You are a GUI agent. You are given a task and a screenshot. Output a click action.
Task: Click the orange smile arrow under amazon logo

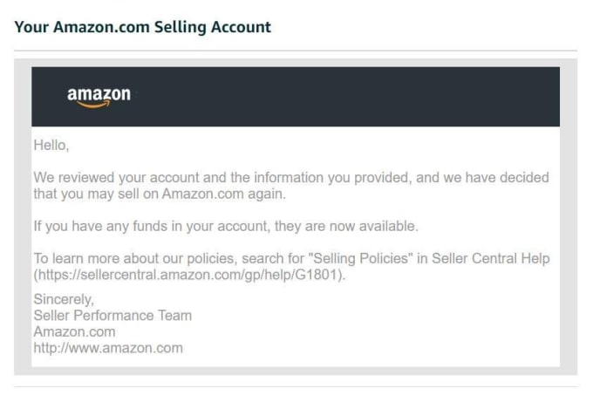point(93,105)
